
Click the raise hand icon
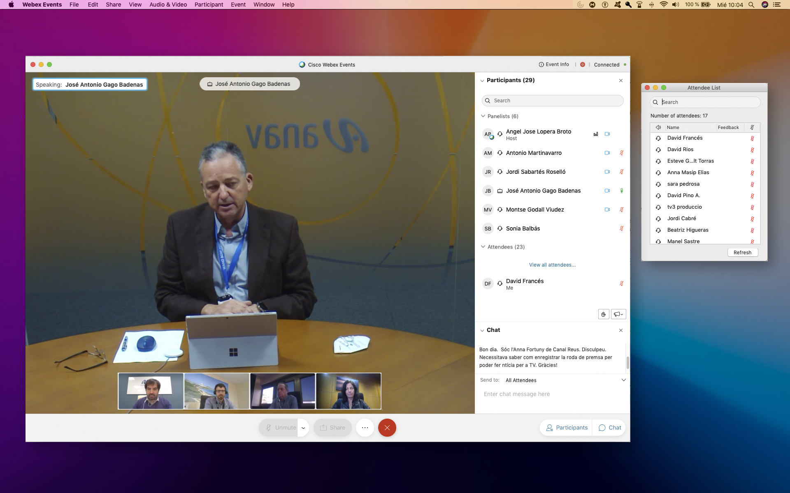pyautogui.click(x=603, y=314)
